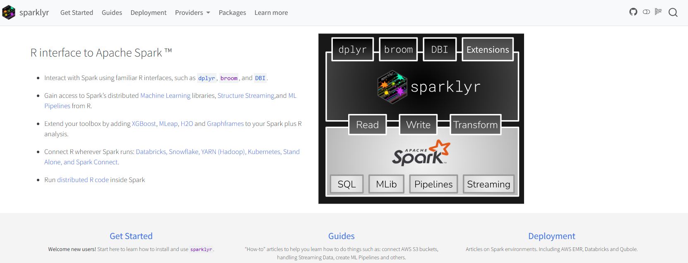This screenshot has width=688, height=263.
Task: Follow the Machine Learning link
Action: 165,95
